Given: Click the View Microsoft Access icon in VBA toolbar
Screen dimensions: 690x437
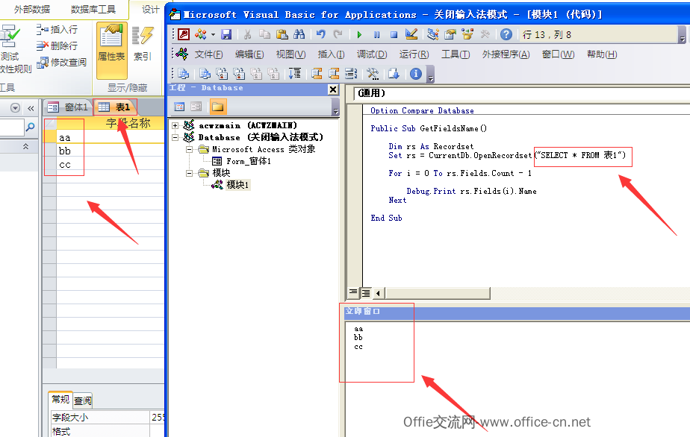Looking at the screenshot, I should click(x=184, y=34).
